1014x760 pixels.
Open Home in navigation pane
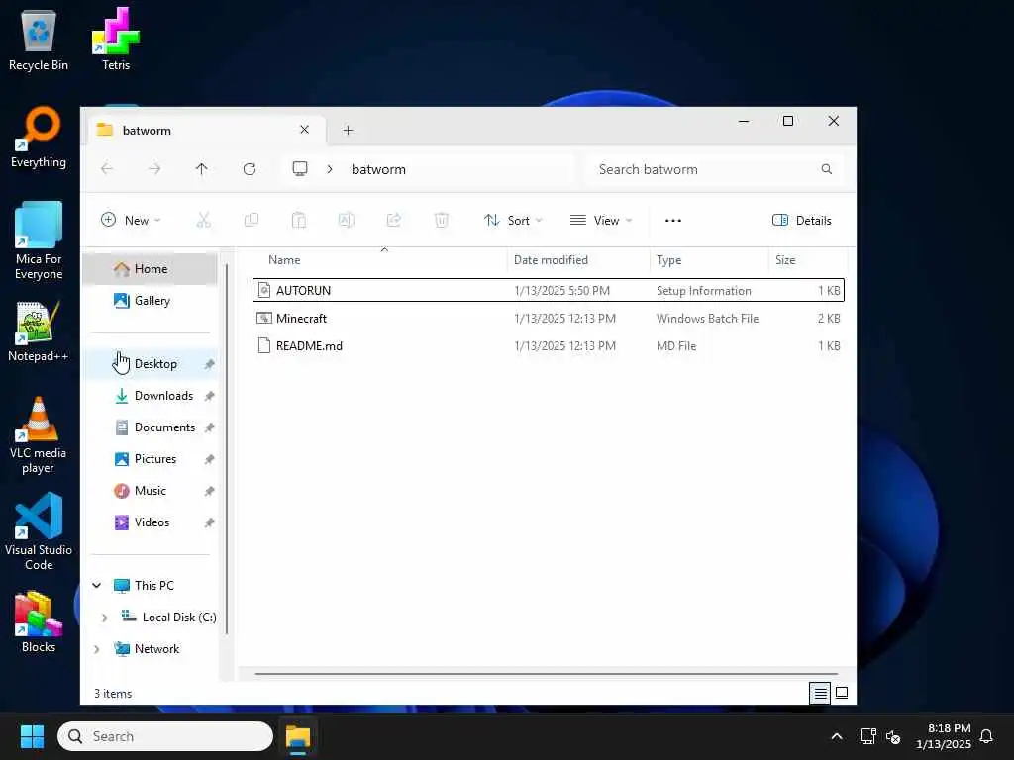coord(151,269)
